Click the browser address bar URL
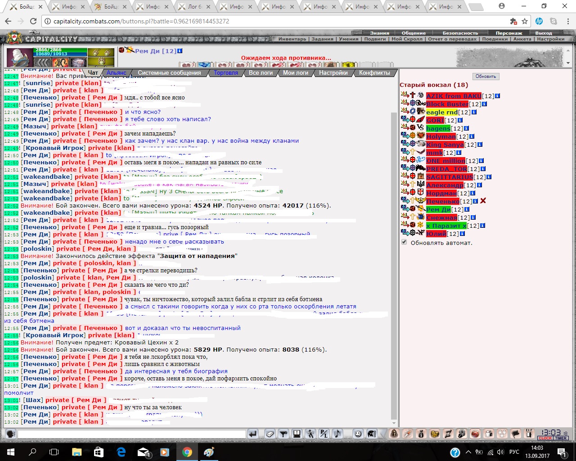 click(x=141, y=21)
